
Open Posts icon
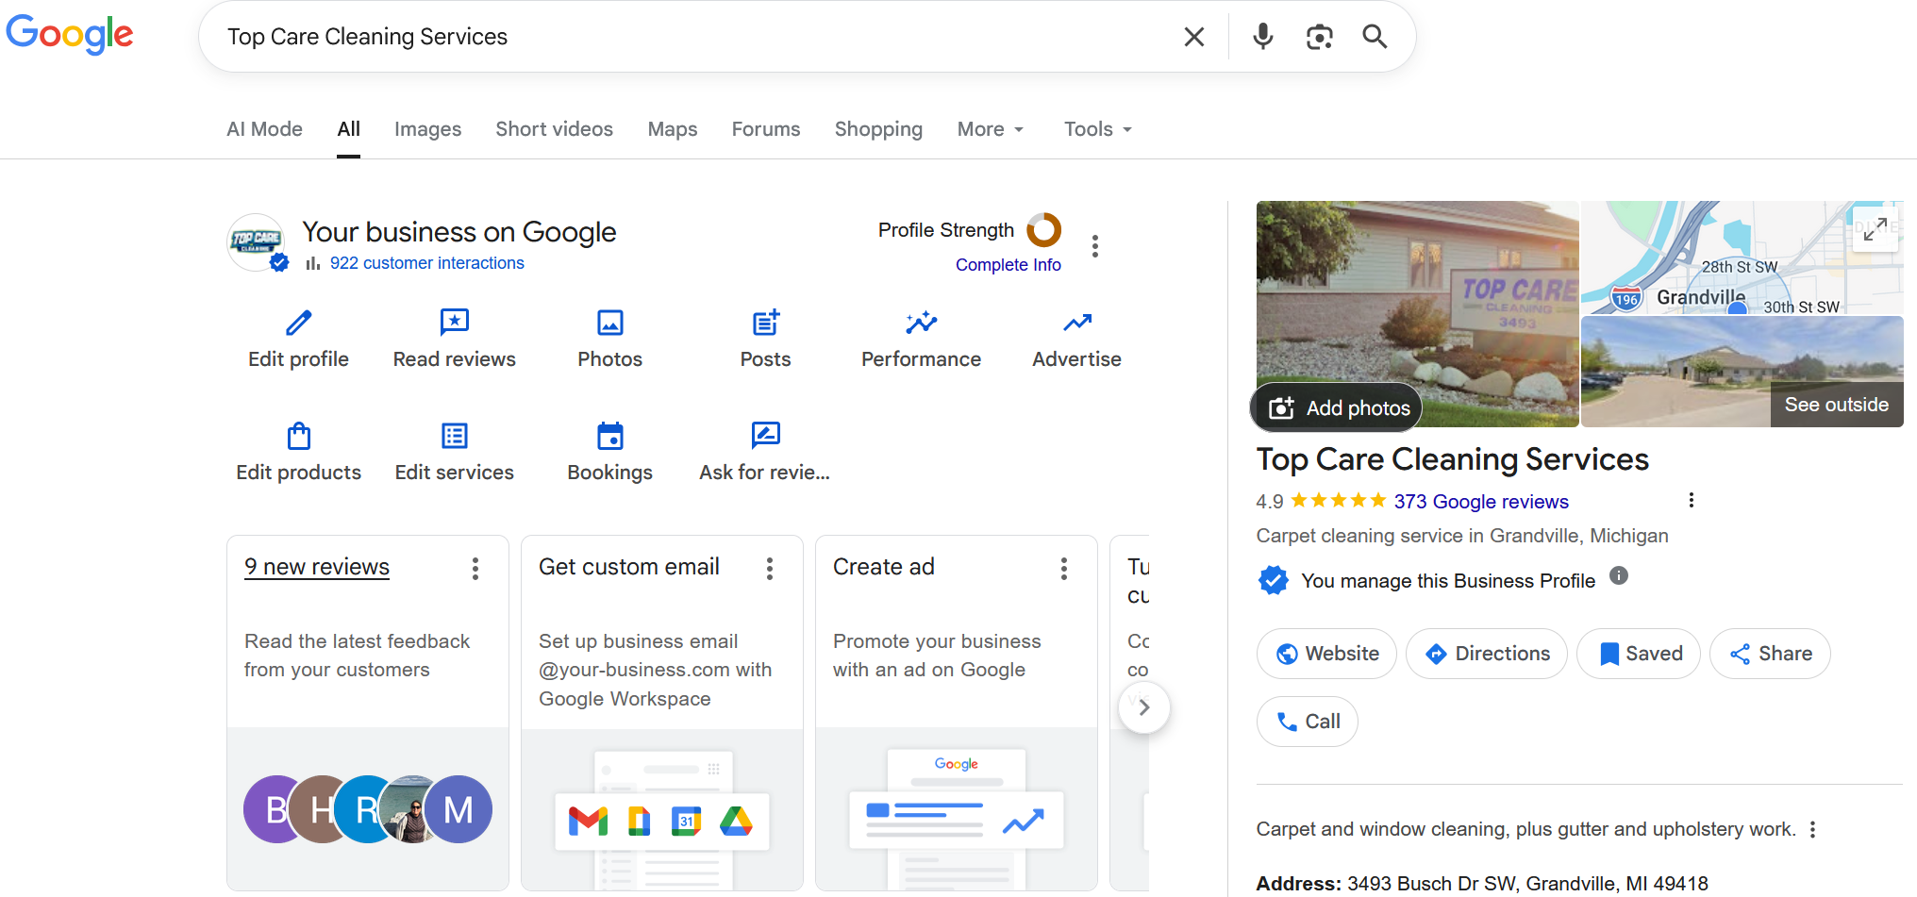tap(765, 323)
